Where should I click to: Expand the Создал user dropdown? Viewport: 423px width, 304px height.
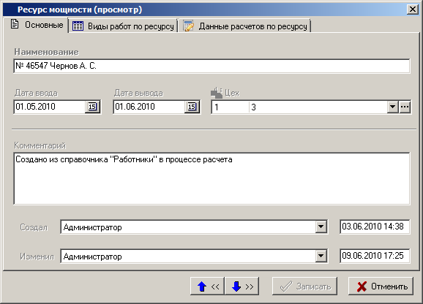321,227
